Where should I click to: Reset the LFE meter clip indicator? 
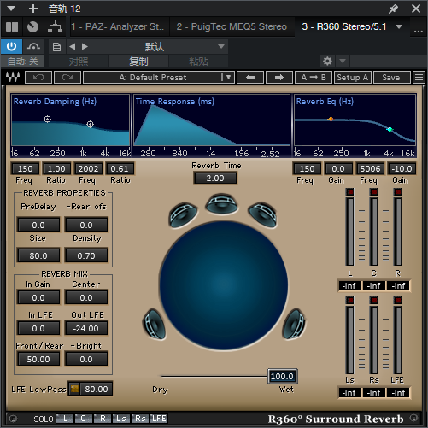click(398, 300)
